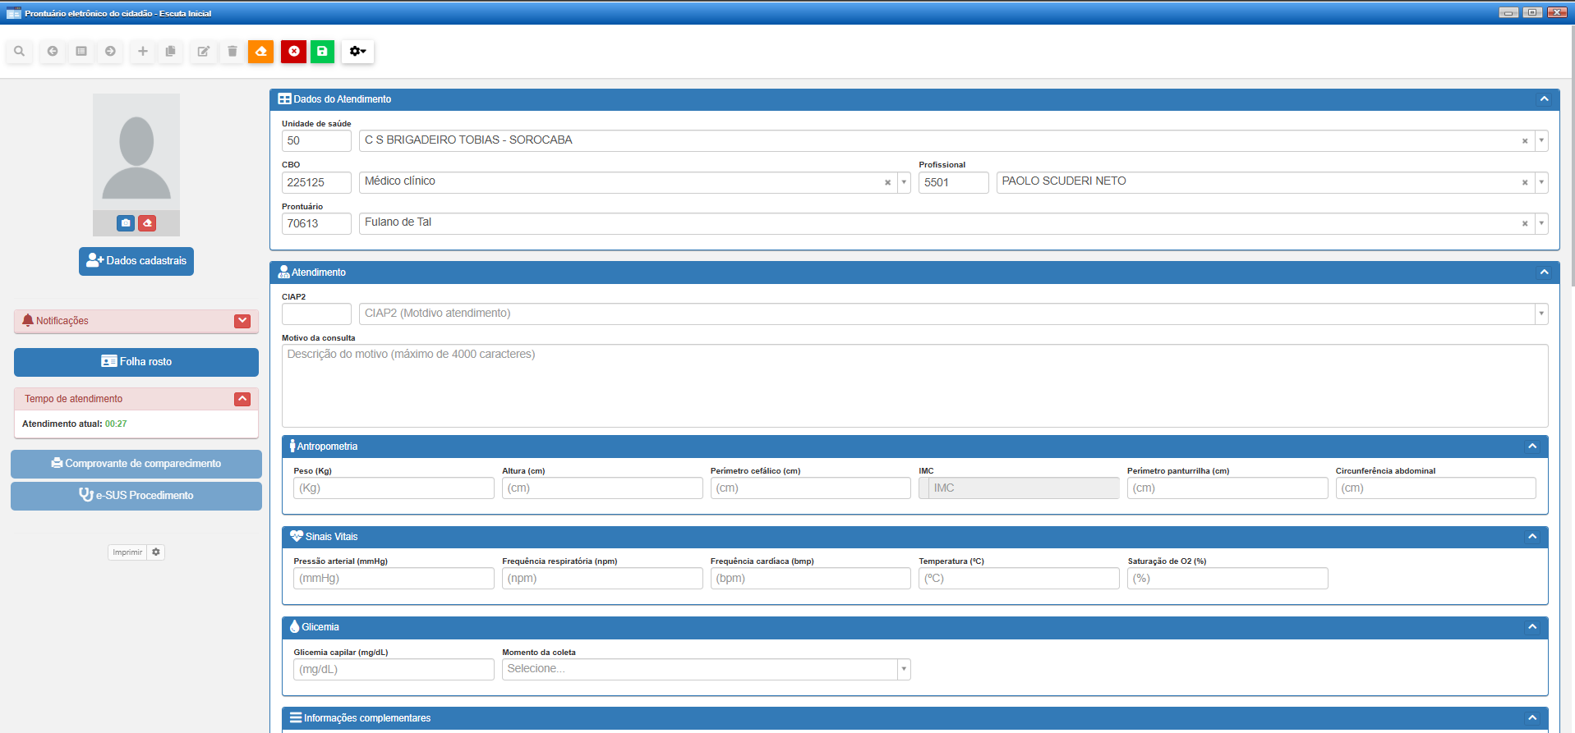1575x733 pixels.
Task: Click the trash delete icon
Action: [x=233, y=52]
